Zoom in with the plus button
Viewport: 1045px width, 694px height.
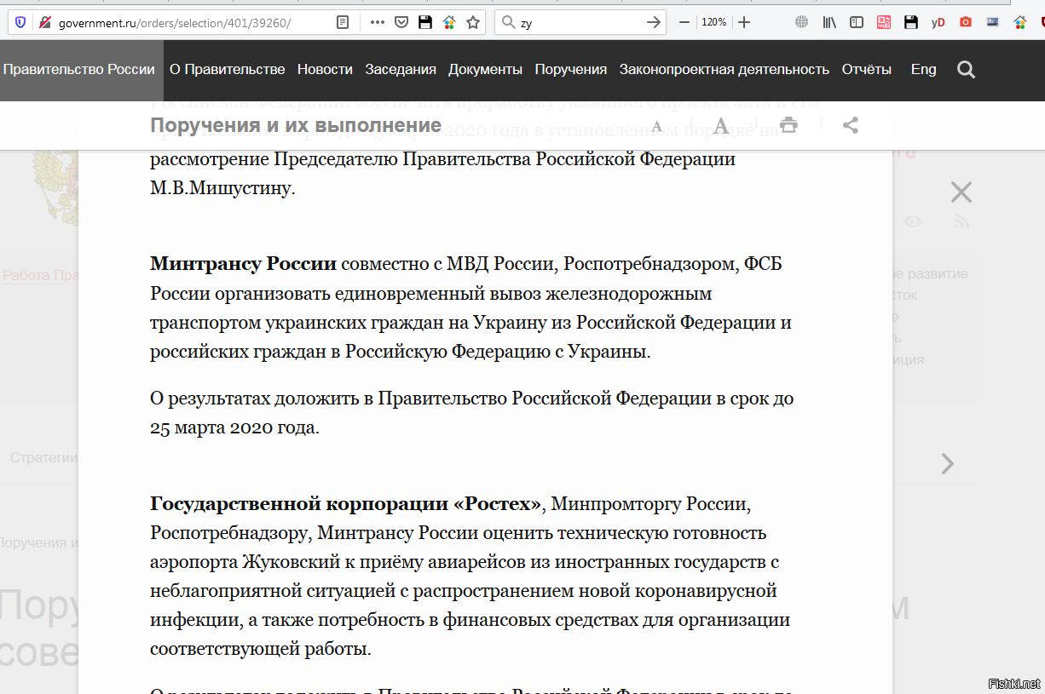click(x=744, y=22)
